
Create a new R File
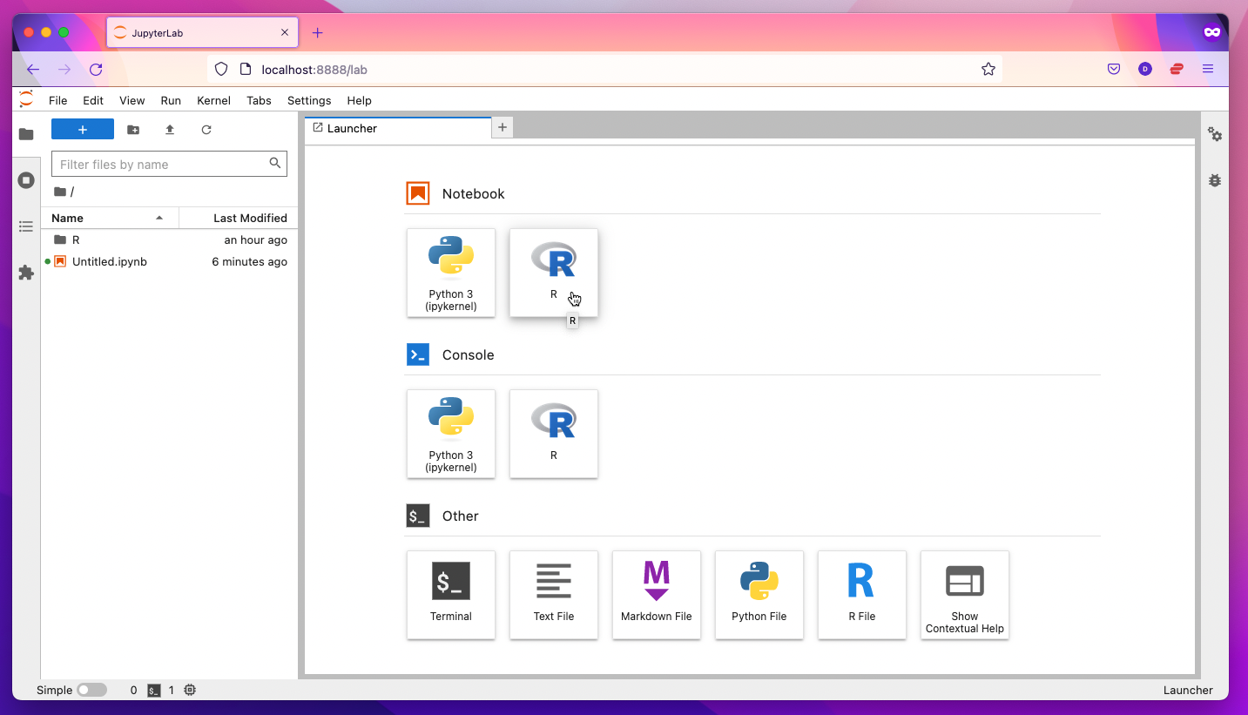(862, 595)
